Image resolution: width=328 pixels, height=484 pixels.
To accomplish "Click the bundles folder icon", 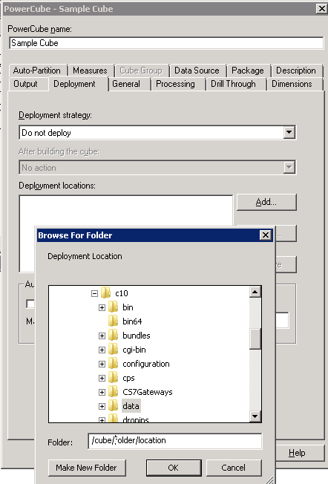I will pyautogui.click(x=114, y=336).
